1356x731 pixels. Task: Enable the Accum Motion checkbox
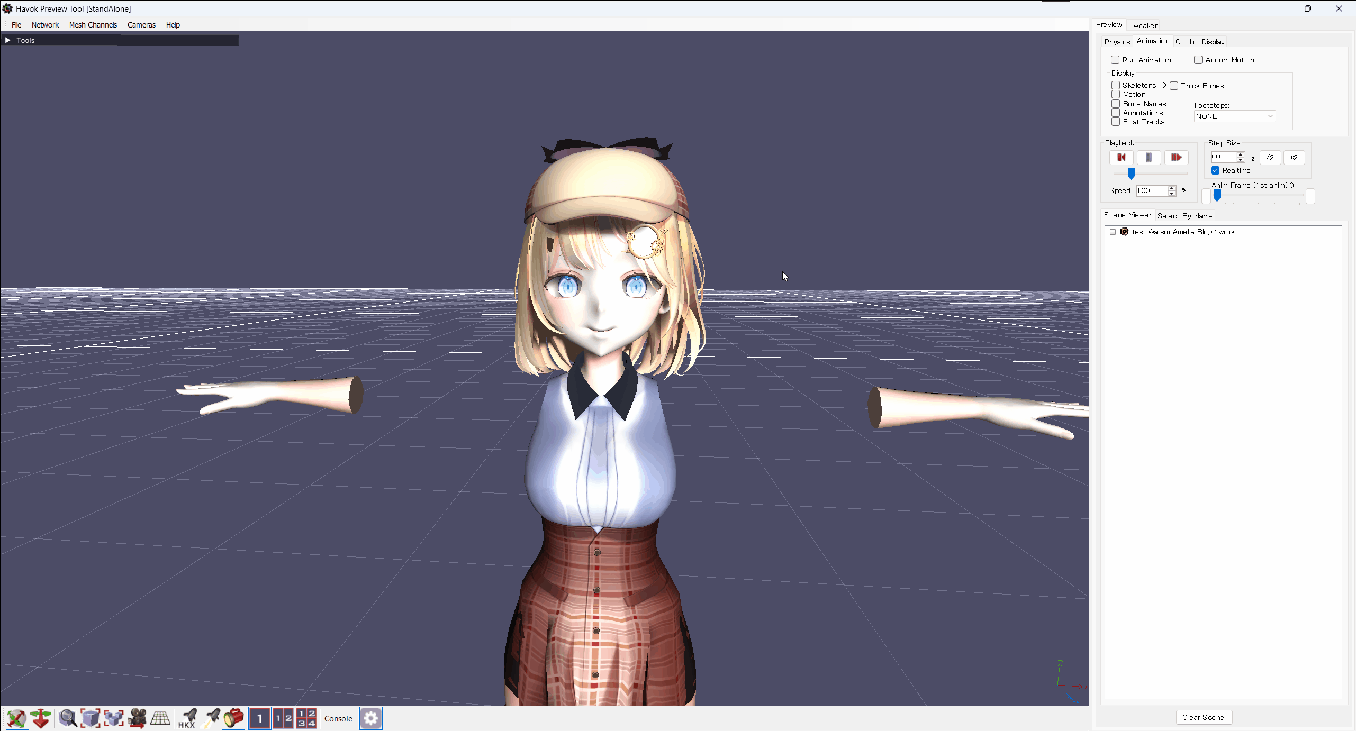[1198, 60]
